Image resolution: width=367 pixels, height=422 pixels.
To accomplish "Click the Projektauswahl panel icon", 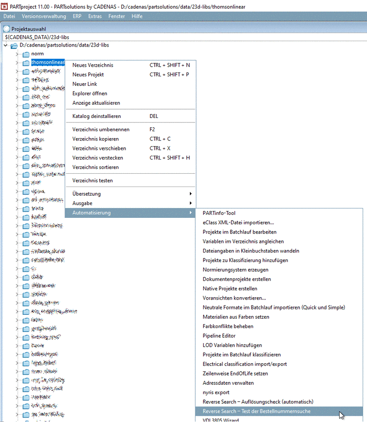I will pyautogui.click(x=6, y=29).
